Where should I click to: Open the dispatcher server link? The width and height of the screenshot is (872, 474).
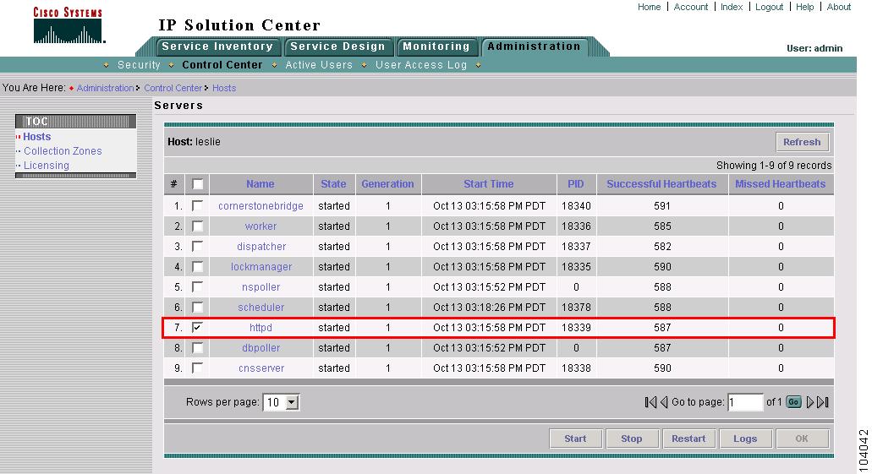click(261, 247)
